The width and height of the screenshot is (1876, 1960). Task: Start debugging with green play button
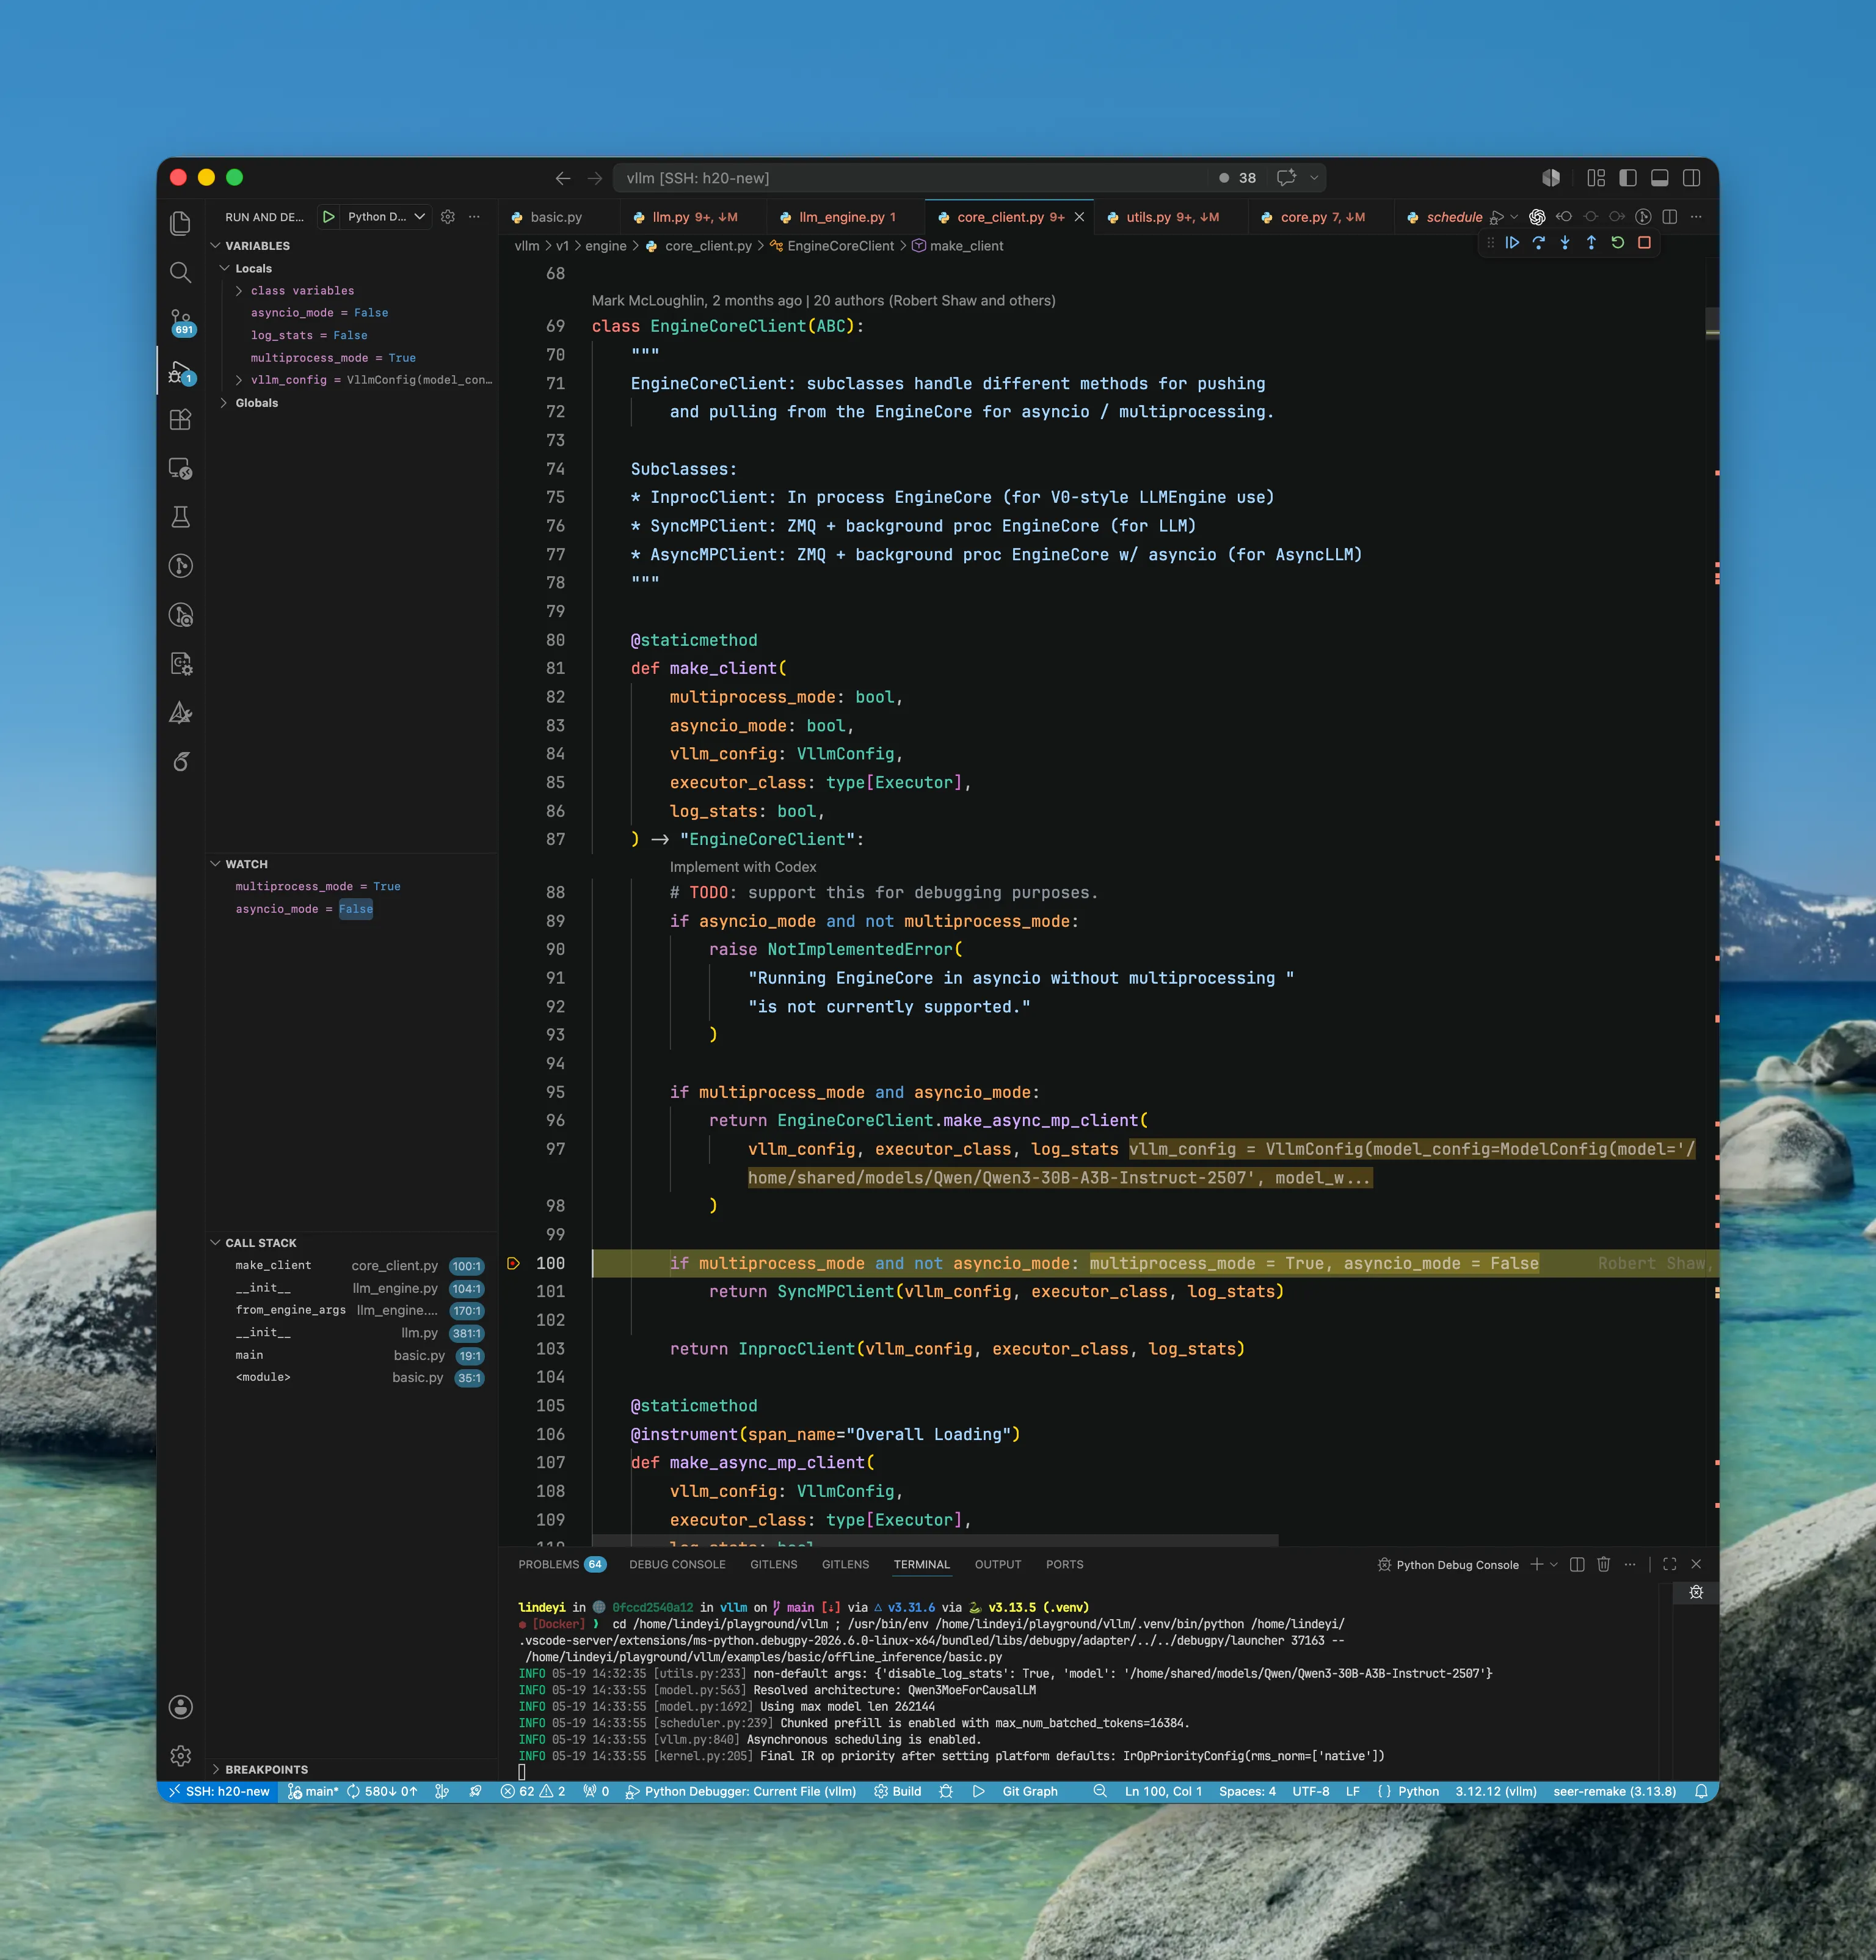(328, 217)
